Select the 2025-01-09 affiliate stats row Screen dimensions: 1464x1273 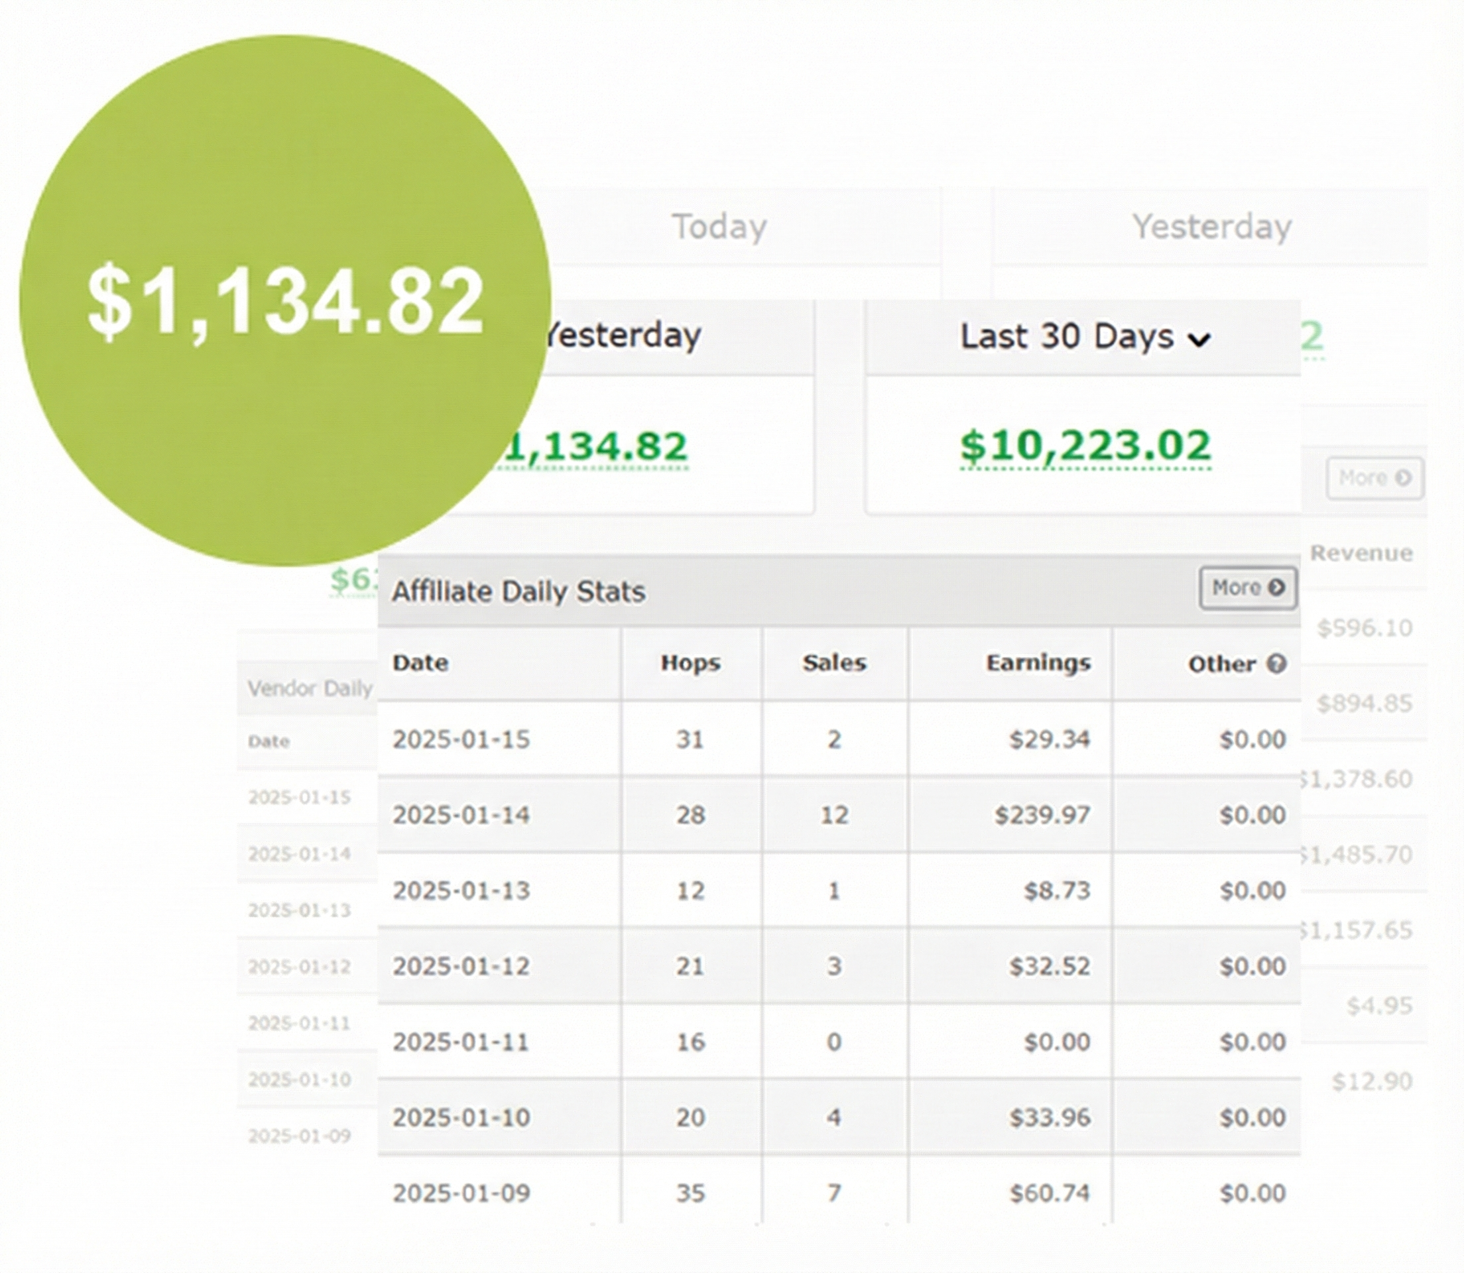461,1193
